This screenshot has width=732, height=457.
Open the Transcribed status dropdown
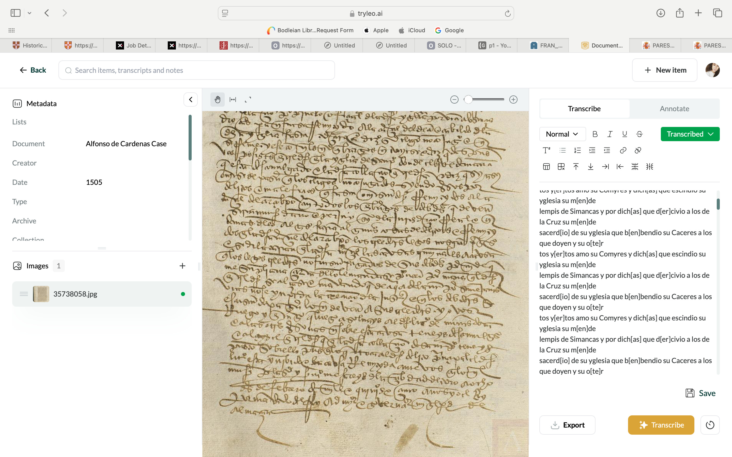690,134
